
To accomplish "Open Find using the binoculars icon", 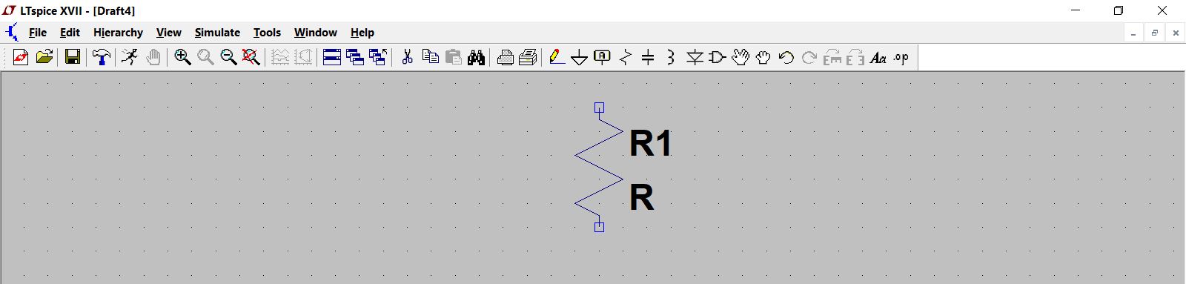I will tap(476, 57).
